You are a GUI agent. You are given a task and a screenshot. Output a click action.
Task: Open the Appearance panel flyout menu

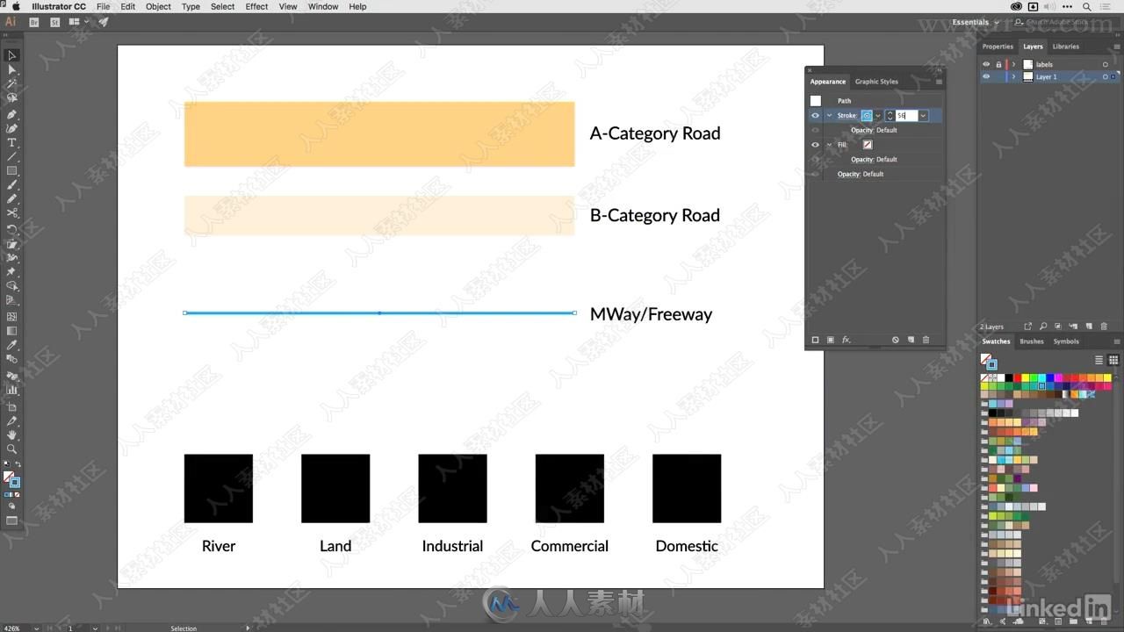pos(938,82)
